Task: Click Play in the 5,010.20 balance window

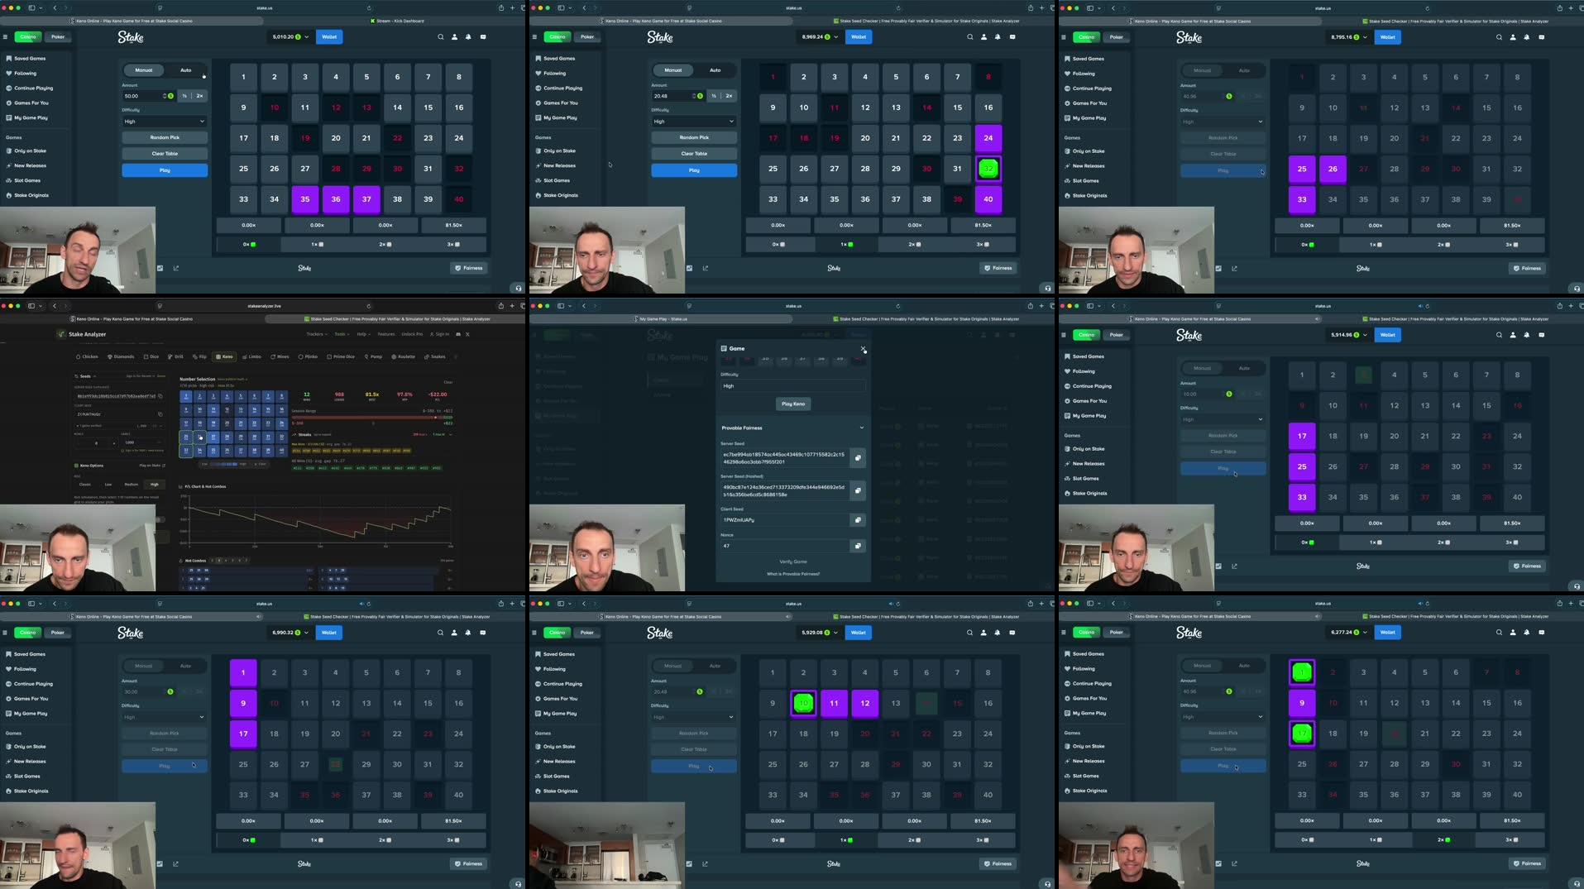Action: pyautogui.click(x=165, y=170)
